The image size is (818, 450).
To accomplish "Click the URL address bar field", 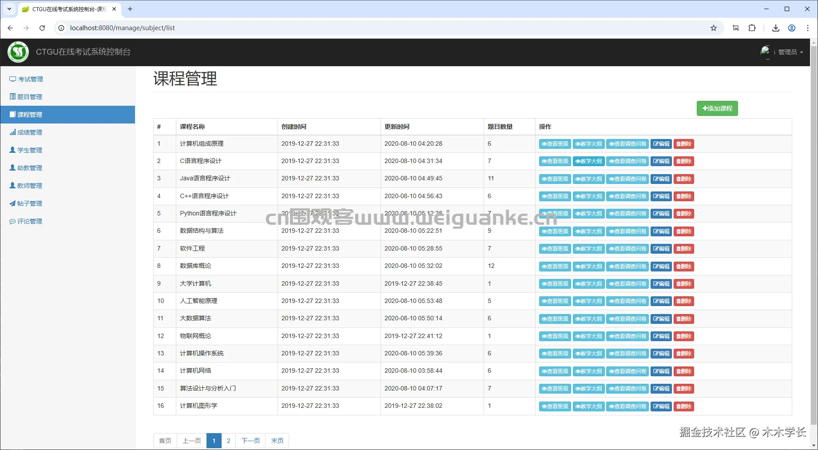I will (x=386, y=28).
